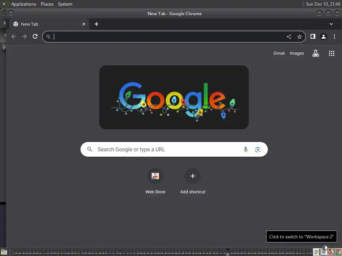Expand the tab search chevron

pyautogui.click(x=331, y=24)
